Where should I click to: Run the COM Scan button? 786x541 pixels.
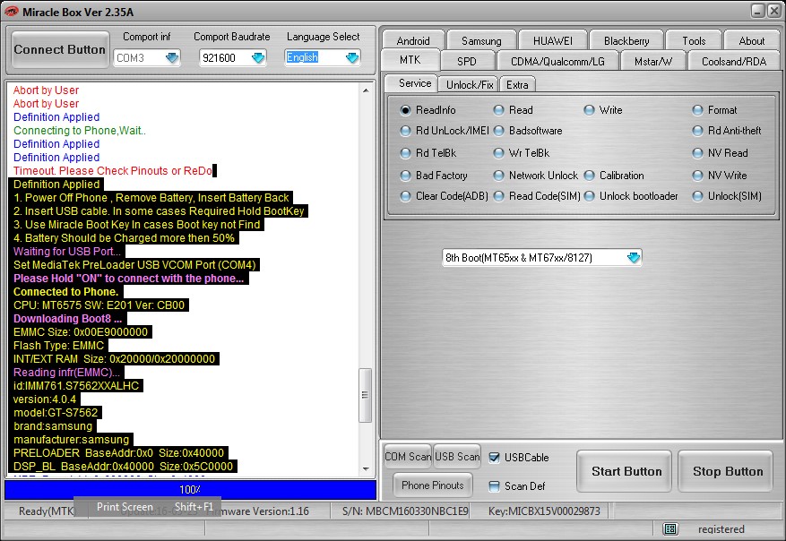pyautogui.click(x=408, y=456)
